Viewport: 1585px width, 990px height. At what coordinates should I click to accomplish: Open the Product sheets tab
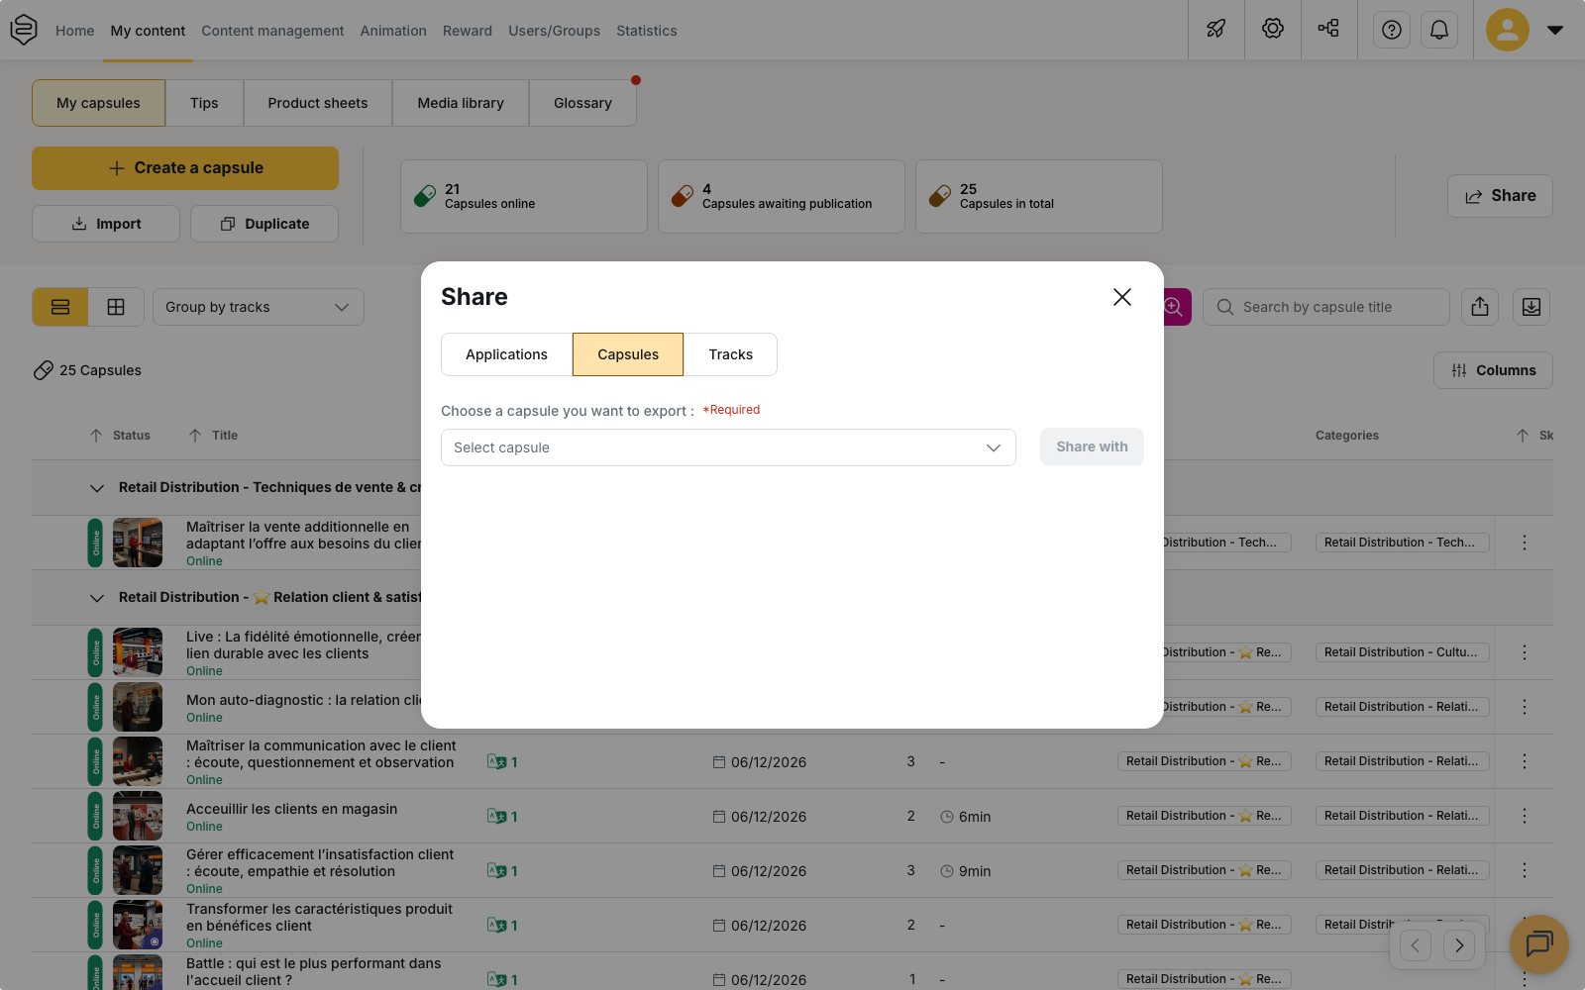point(317,103)
